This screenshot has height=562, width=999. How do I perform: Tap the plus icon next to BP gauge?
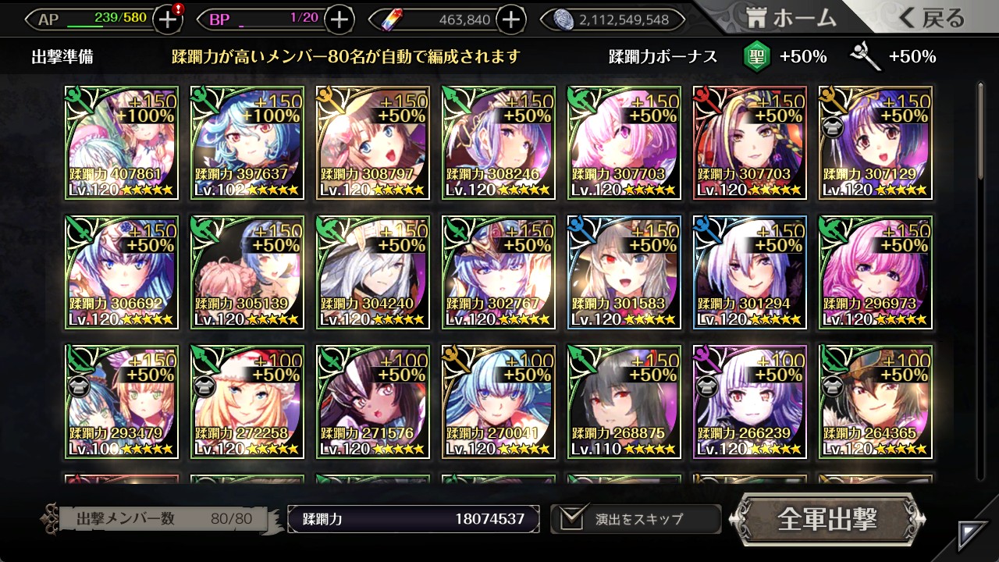(339, 20)
